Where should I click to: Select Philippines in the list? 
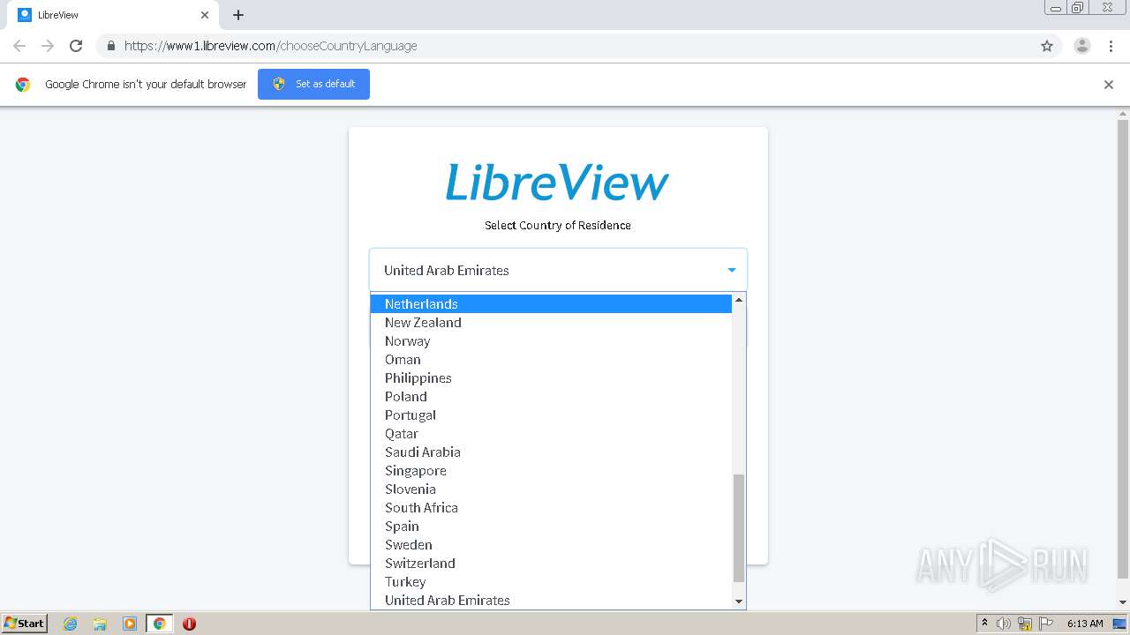[x=551, y=377]
